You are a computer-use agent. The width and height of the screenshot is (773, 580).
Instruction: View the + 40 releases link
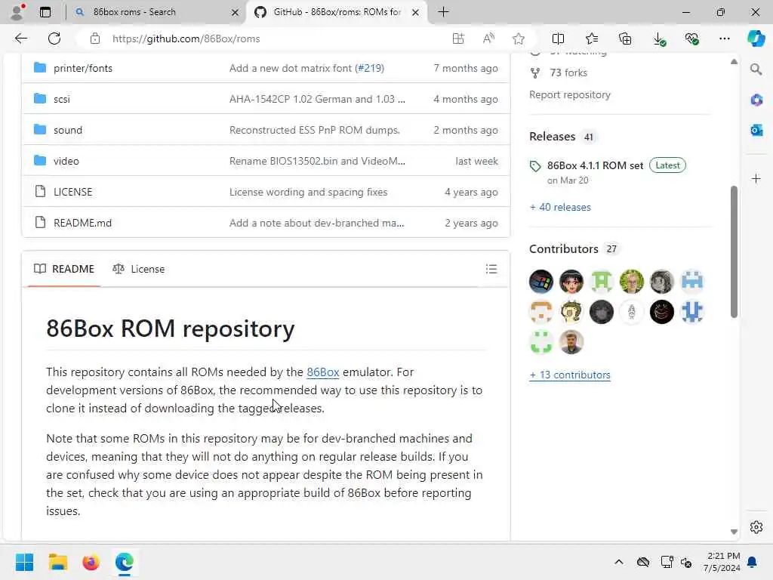click(x=560, y=207)
